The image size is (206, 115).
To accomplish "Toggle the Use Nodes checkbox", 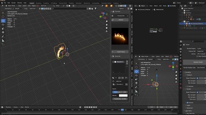I will (168, 6).
